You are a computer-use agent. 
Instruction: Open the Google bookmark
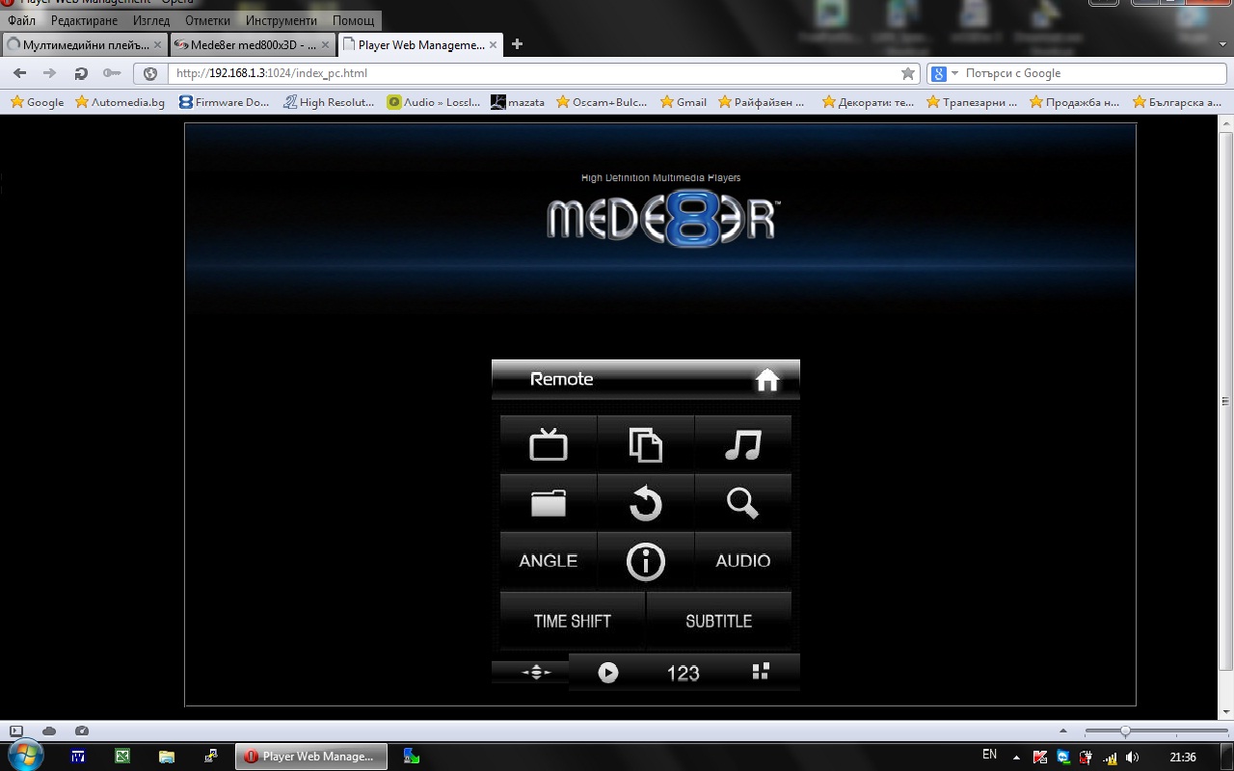38,102
